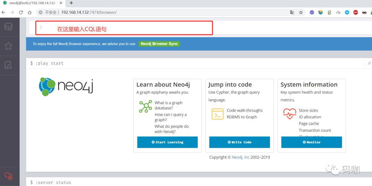Focus the CQL command editor input
This screenshot has width=372, height=186.
[x=200, y=27]
